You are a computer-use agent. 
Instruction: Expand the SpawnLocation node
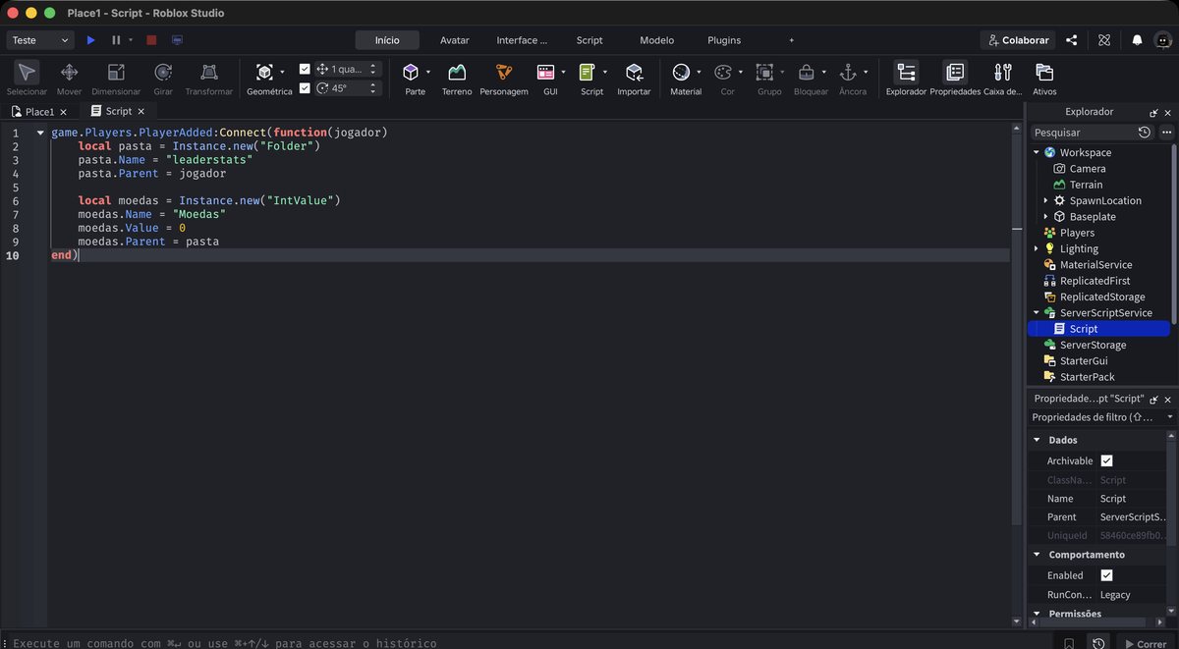tap(1045, 200)
